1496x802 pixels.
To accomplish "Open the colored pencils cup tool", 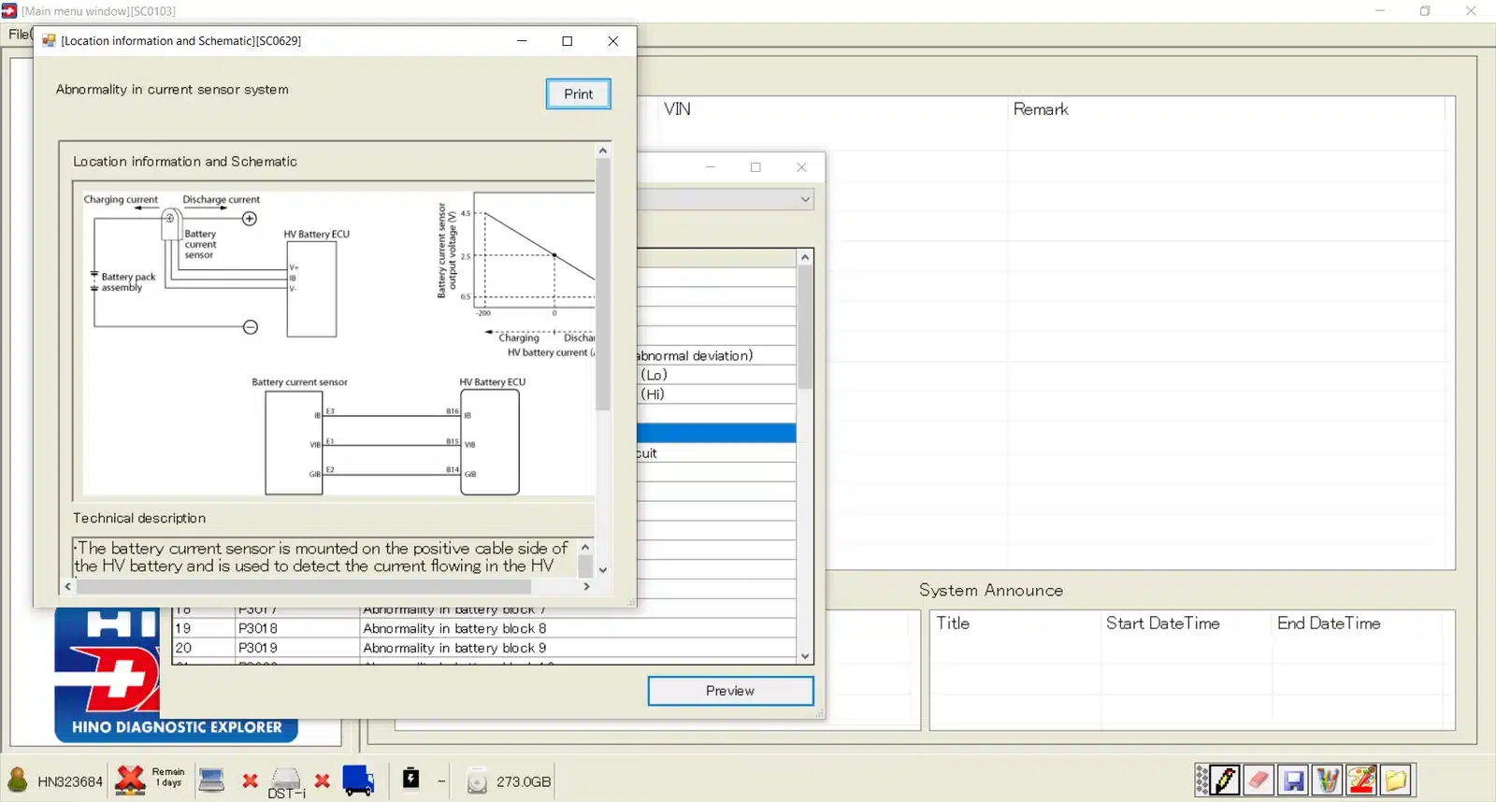I will click(x=1327, y=780).
